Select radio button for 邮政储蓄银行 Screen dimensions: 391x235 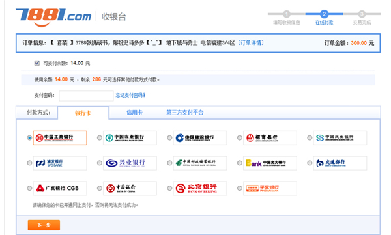click(x=169, y=163)
